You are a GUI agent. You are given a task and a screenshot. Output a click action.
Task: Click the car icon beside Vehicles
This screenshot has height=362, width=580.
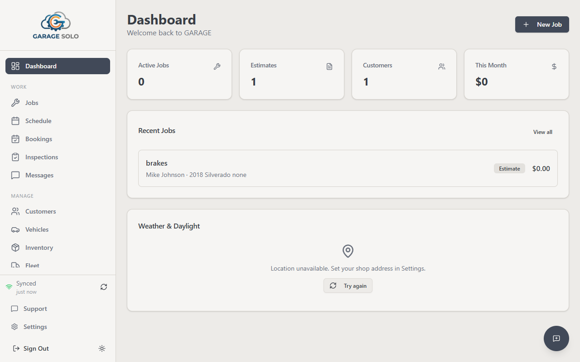pyautogui.click(x=15, y=229)
